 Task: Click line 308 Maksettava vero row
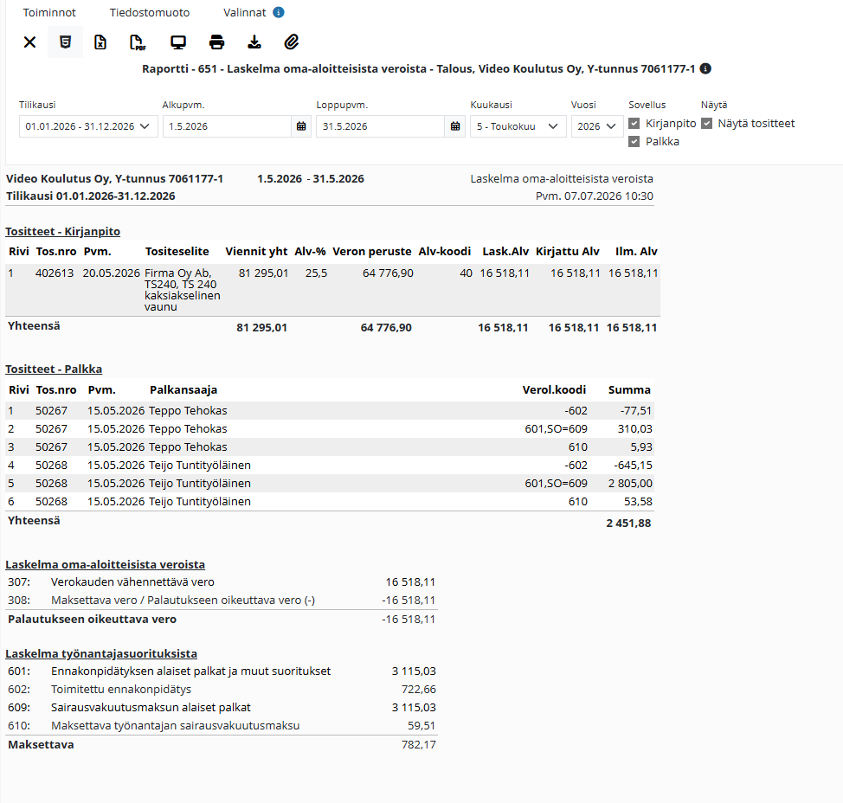pyautogui.click(x=222, y=601)
